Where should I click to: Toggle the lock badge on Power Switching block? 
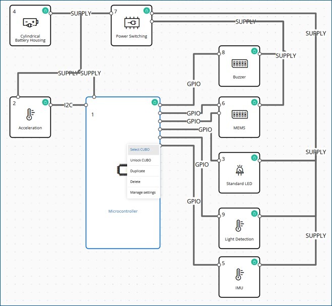pyautogui.click(x=146, y=10)
